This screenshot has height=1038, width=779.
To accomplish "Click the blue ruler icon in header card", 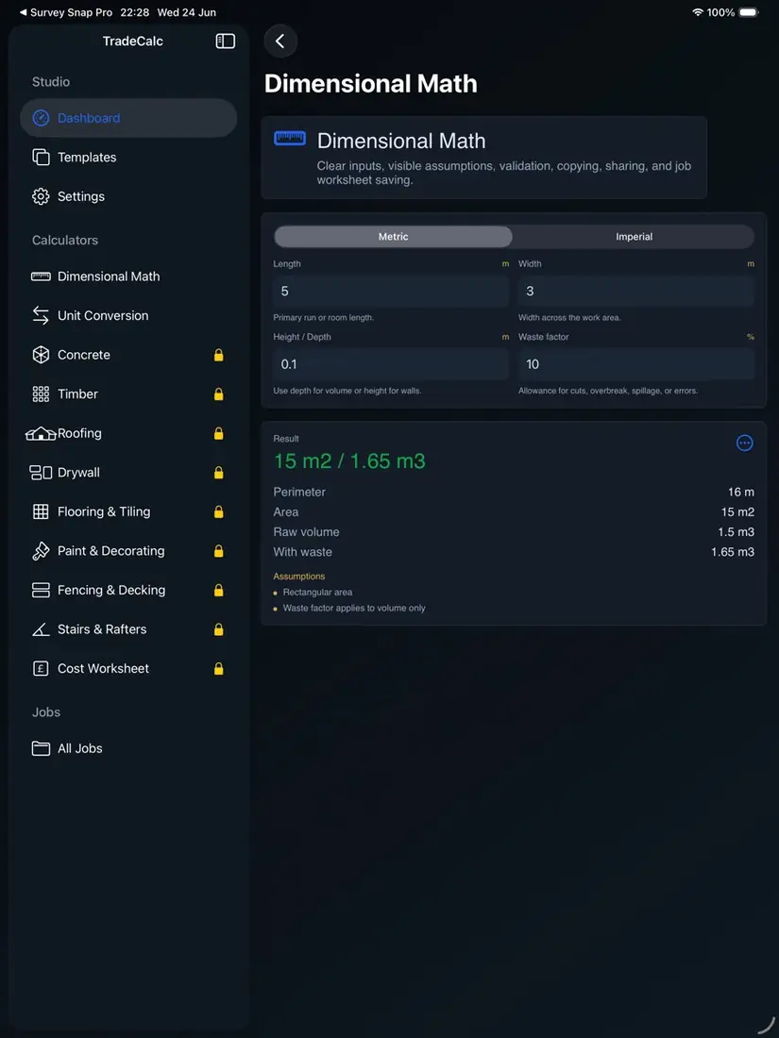I will click(x=290, y=138).
